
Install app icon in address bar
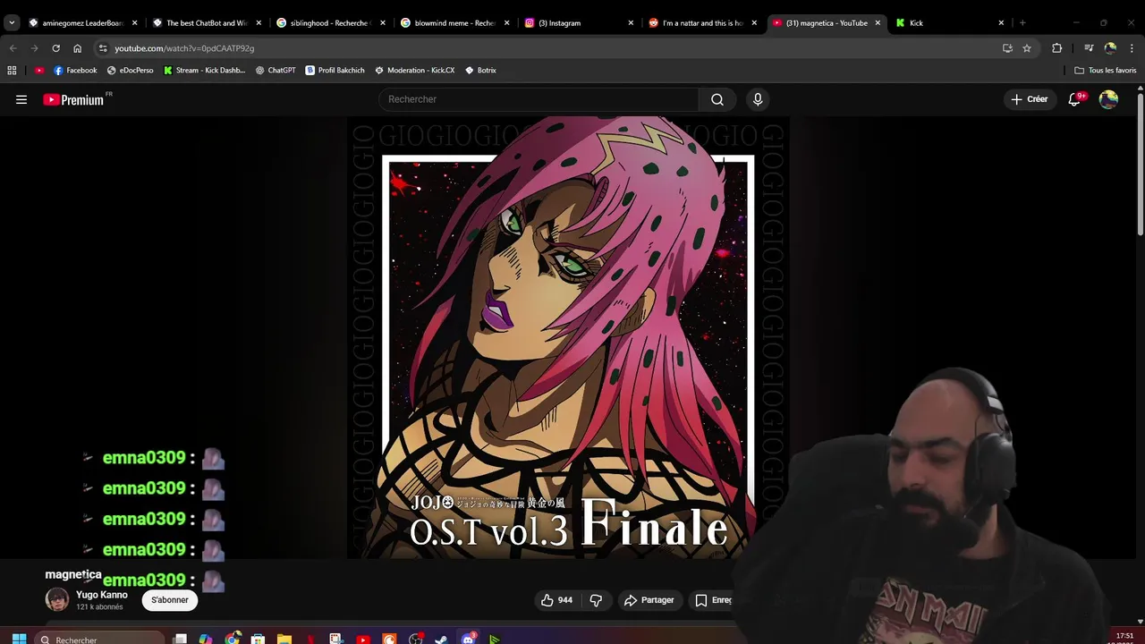1007,48
